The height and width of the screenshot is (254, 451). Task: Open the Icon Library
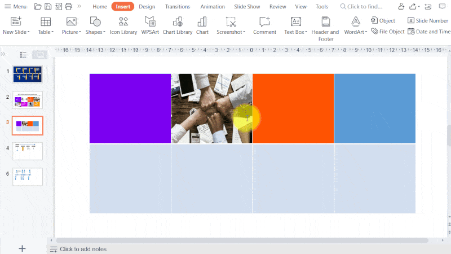(123, 25)
